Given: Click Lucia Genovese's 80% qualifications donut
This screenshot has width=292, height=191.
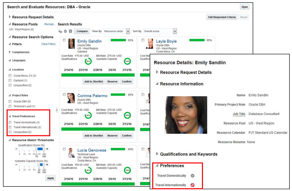Looking at the screenshot, I should point(88,170).
